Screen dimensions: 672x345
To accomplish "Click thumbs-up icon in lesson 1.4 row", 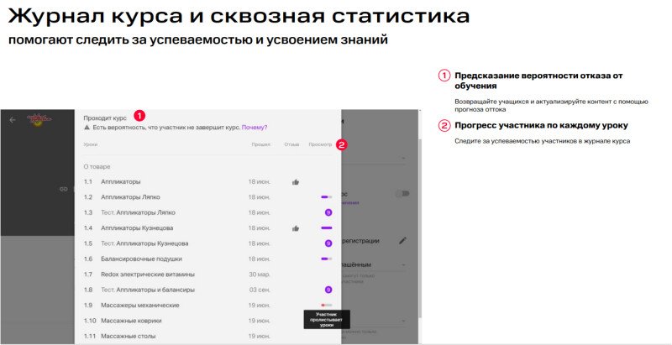I will (x=296, y=228).
